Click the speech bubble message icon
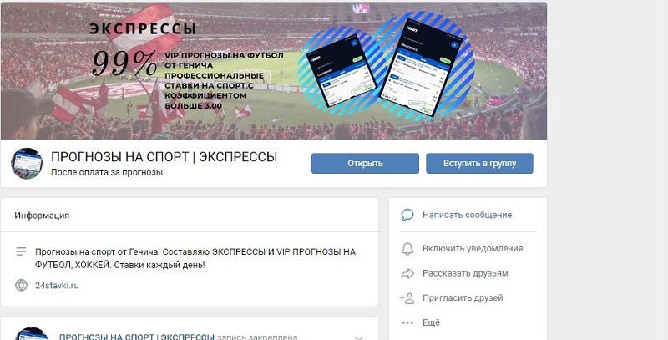This screenshot has height=340, width=668. coord(407,215)
